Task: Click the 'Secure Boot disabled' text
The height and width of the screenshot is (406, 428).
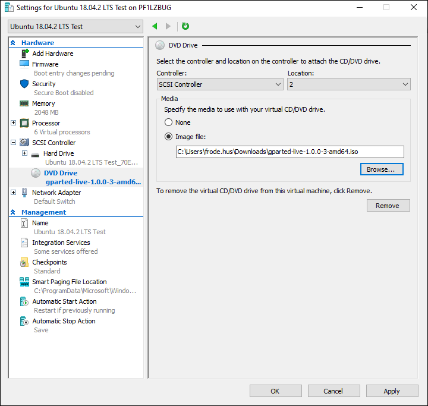Action: pos(64,93)
